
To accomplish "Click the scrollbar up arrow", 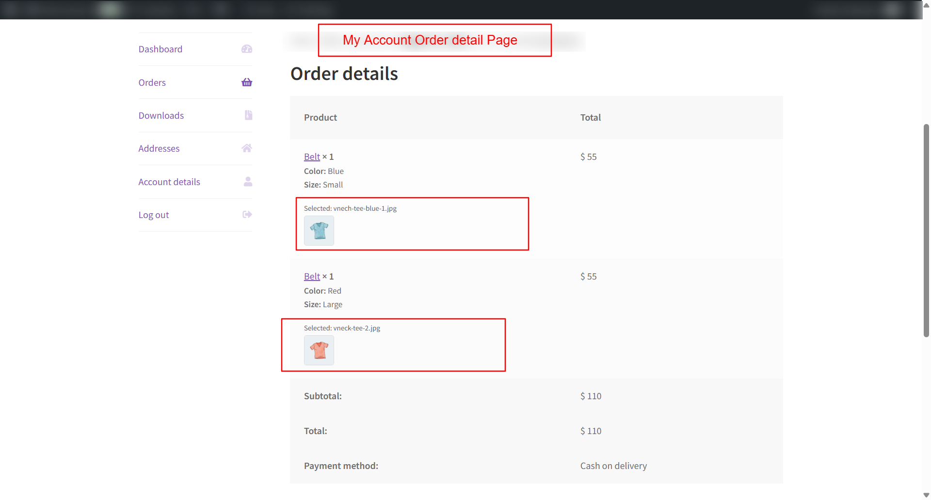I will pos(926,5).
